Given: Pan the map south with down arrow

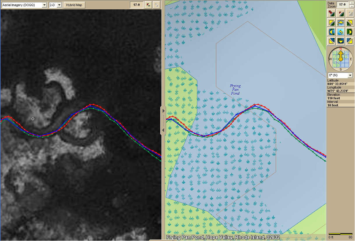Looking at the screenshot, I should pos(340,41).
